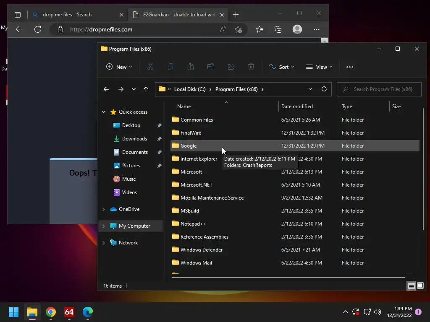Screen dimensions: 430x322
Task: Click the Share icon in Explorer toolbar
Action: coord(231,67)
